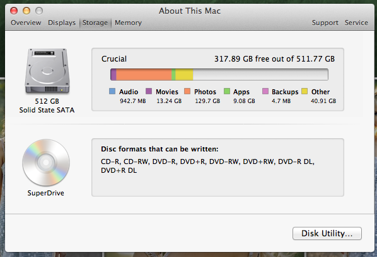The image size is (377, 257).
Task: Click the blue Audio legend swatch
Action: tap(112, 91)
